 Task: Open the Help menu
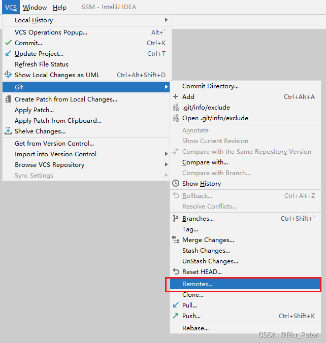tap(59, 7)
